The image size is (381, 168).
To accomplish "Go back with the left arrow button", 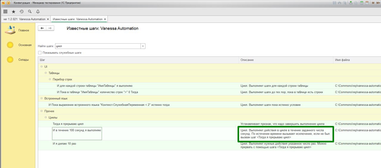I will coord(42,28).
